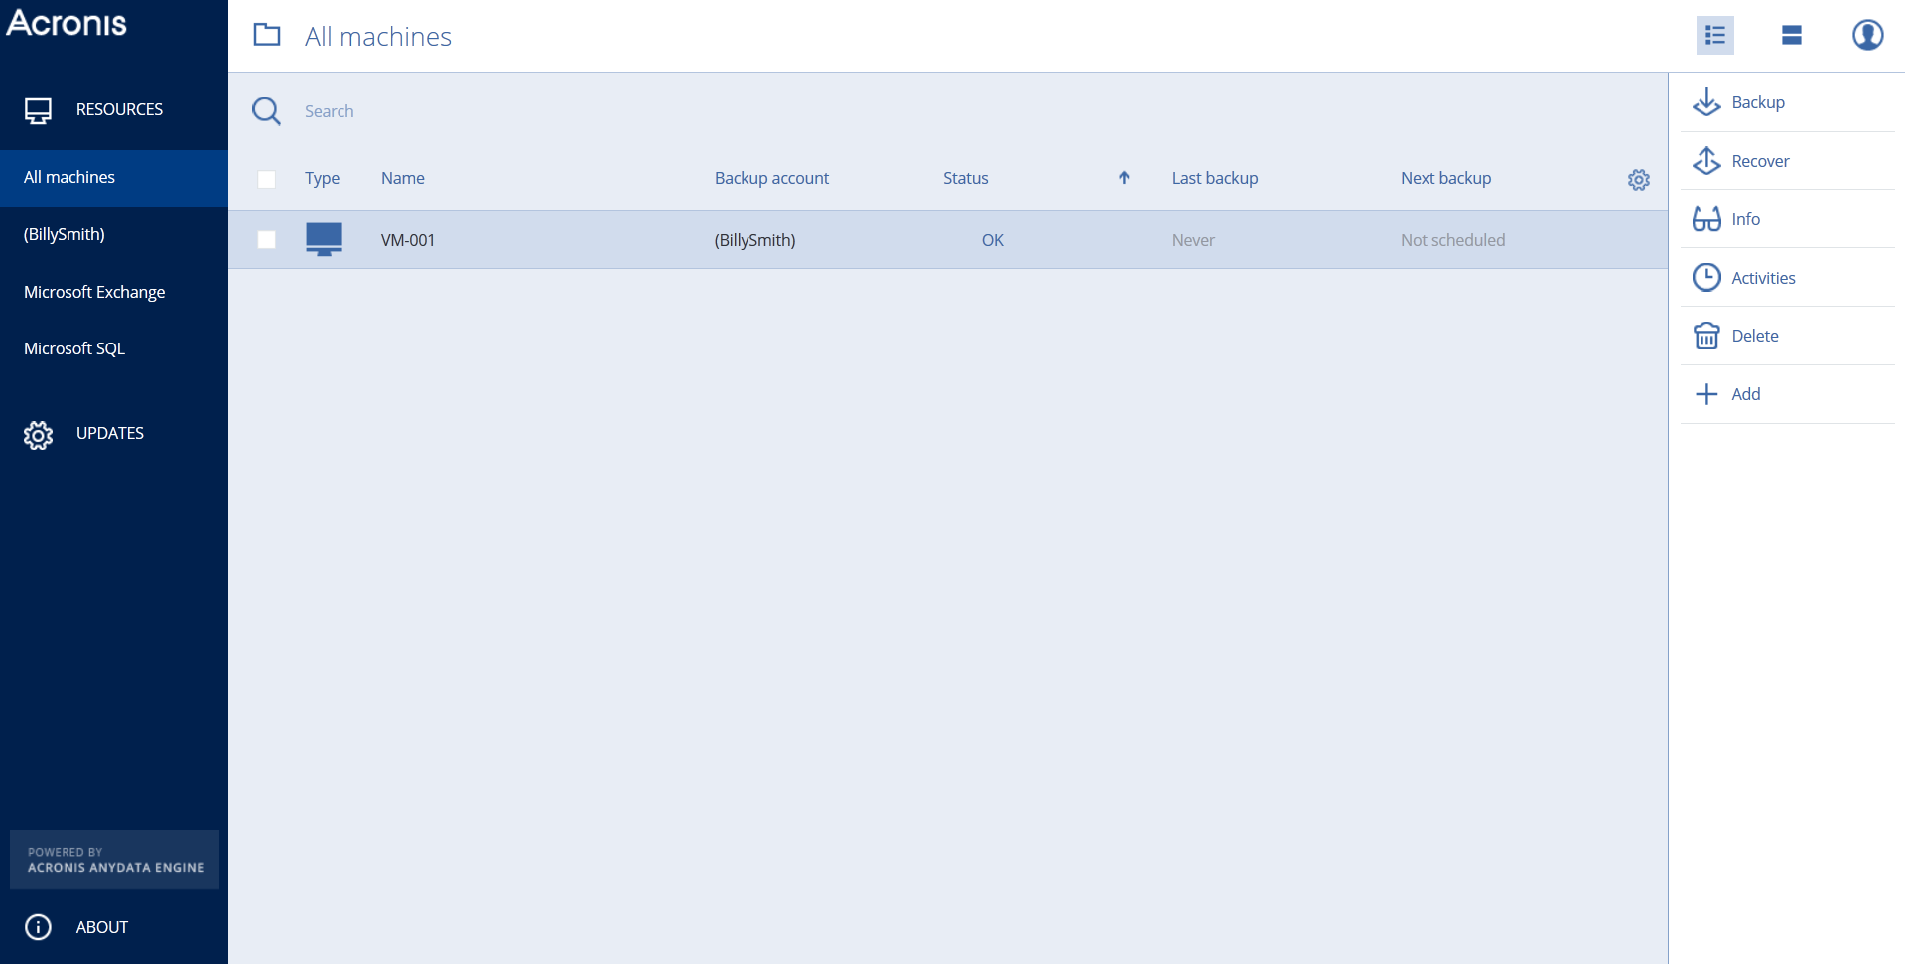Click the Recover upload arrow icon

tap(1706, 160)
